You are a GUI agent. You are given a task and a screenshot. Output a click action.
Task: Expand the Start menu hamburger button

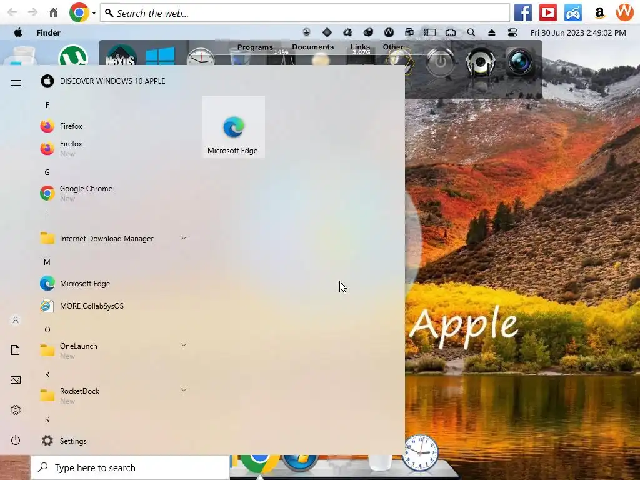point(16,83)
